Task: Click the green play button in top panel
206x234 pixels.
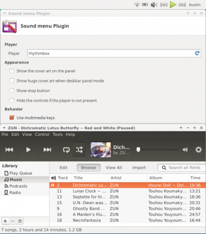Action: point(173,5)
